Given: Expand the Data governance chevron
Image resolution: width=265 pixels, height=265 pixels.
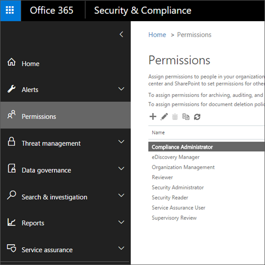Looking at the screenshot, I should point(121,169).
